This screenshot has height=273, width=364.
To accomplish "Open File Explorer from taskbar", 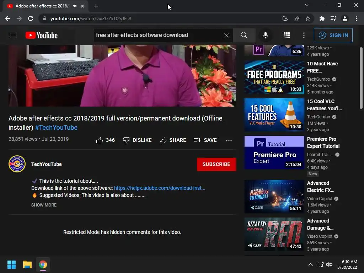I will (27, 264).
